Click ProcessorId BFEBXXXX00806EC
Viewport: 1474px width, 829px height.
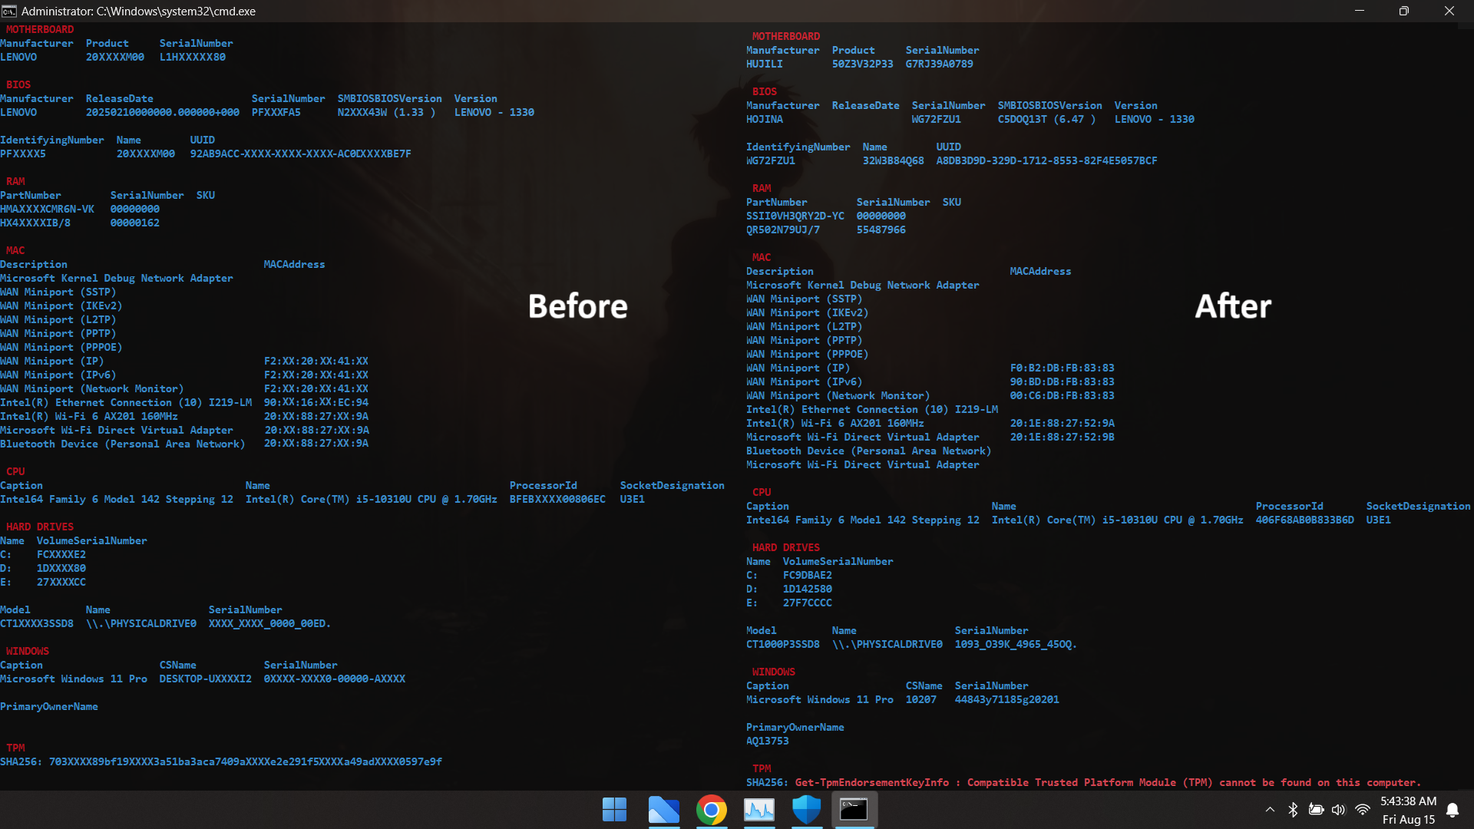tap(557, 499)
